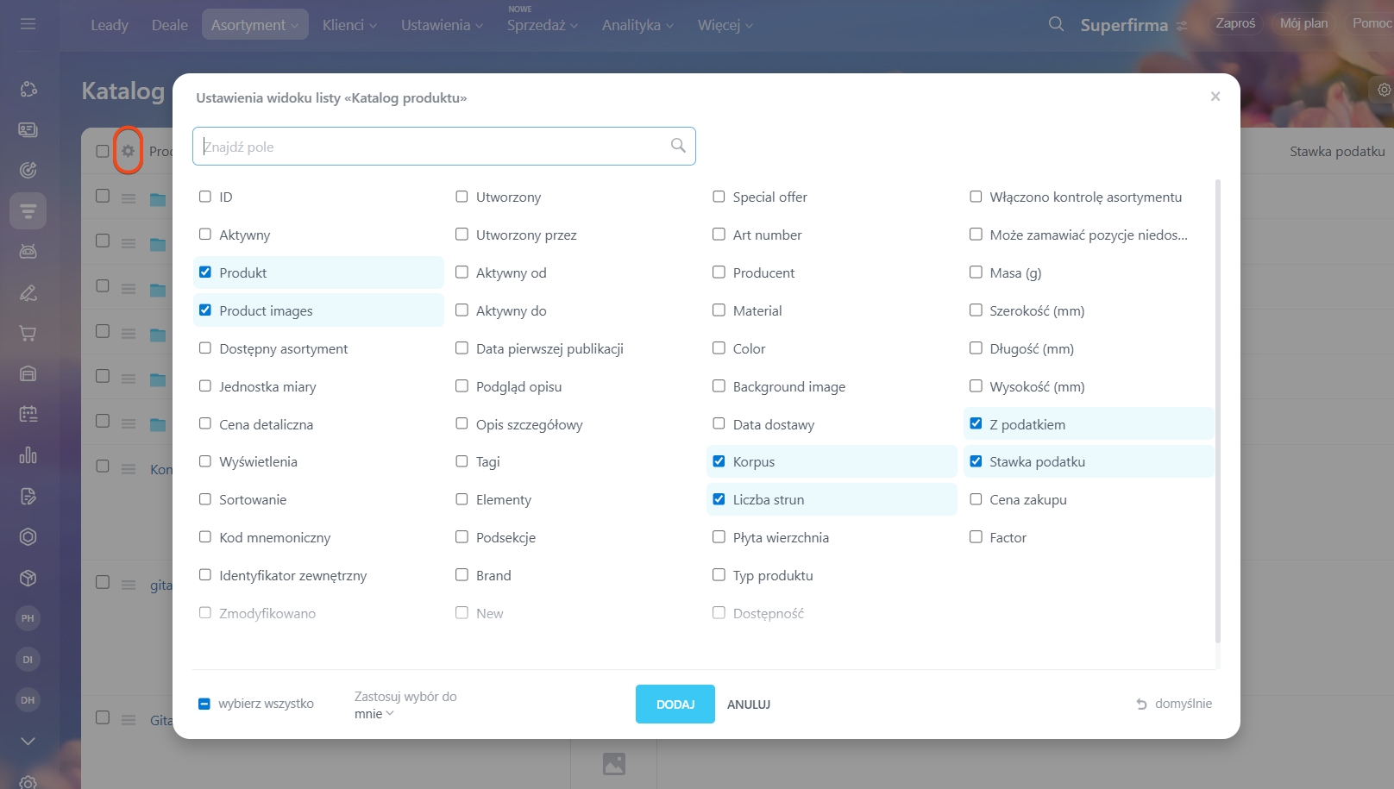Screen dimensions: 1394x789
Task: Expand the Analityka menu dropdown
Action: [x=637, y=25]
